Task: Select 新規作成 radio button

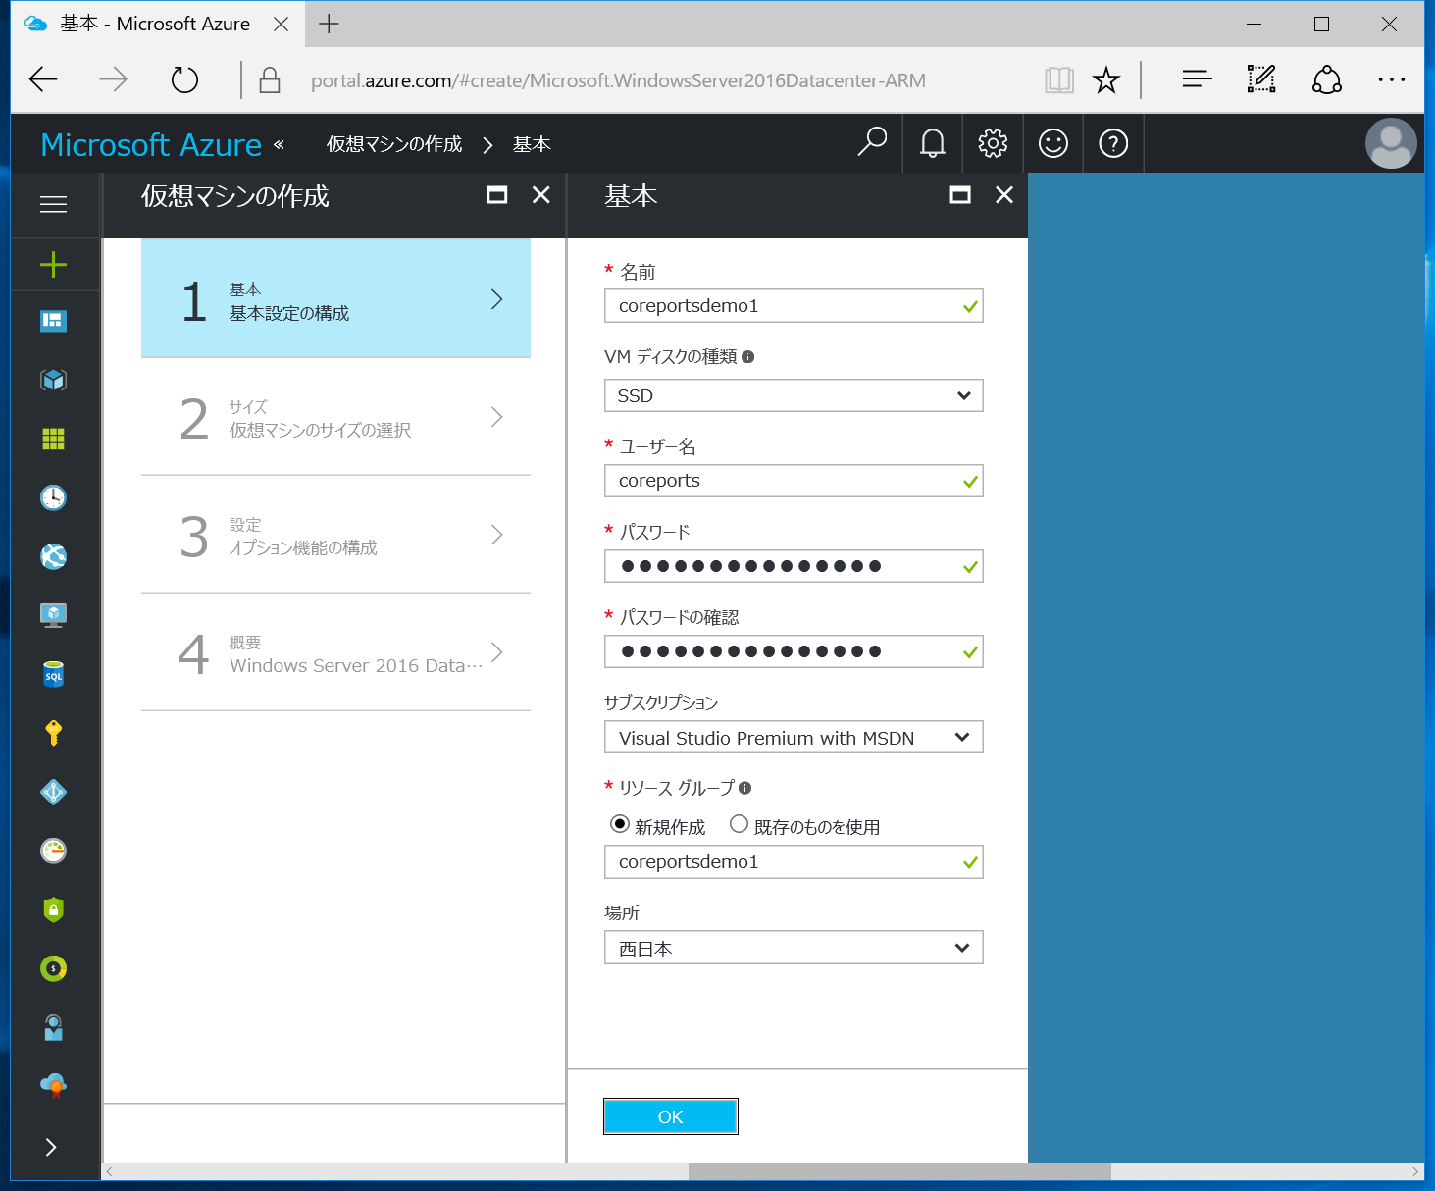Action: tap(619, 824)
